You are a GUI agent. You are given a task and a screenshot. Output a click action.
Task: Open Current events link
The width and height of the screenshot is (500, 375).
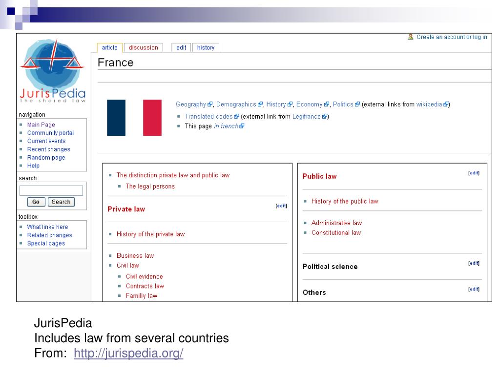pyautogui.click(x=46, y=141)
